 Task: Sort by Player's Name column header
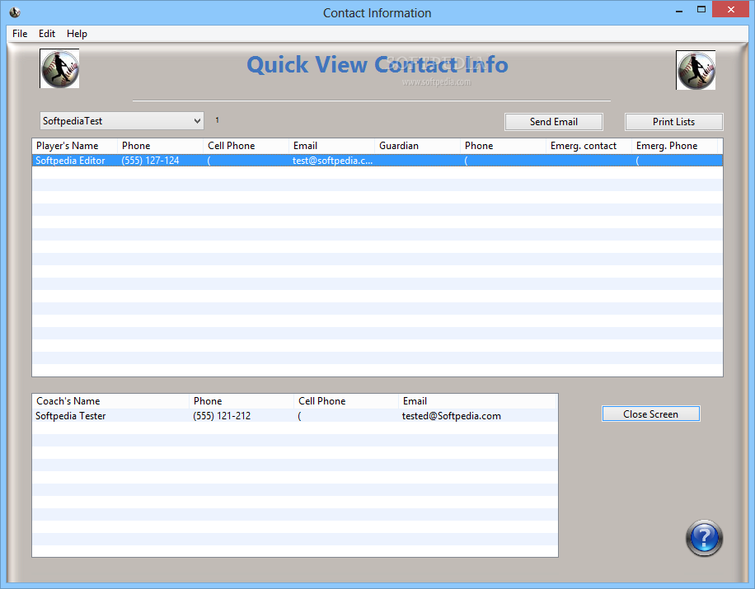75,146
